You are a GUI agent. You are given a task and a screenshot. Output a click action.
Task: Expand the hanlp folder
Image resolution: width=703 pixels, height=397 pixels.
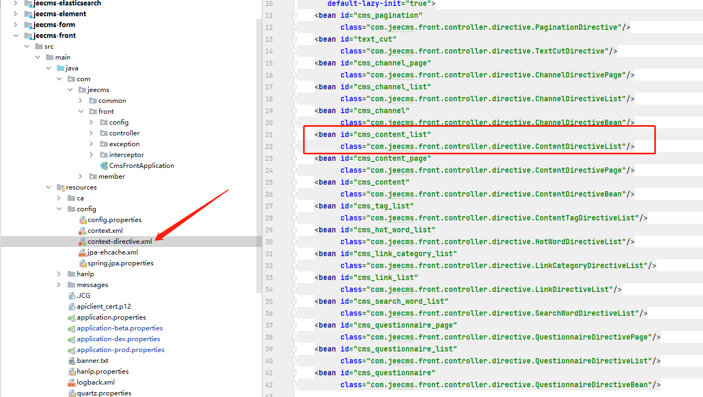tap(58, 274)
